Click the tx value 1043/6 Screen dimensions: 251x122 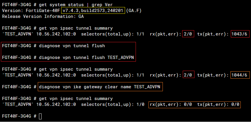click(240, 34)
